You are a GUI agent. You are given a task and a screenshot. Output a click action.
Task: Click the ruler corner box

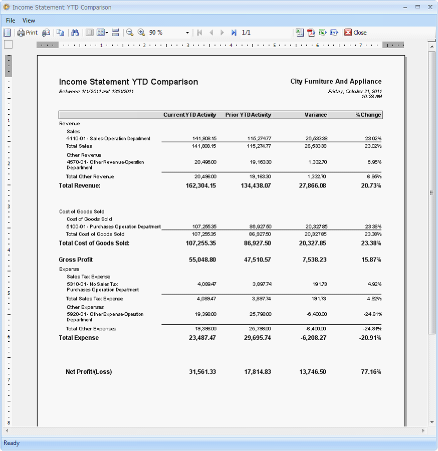click(9, 45)
